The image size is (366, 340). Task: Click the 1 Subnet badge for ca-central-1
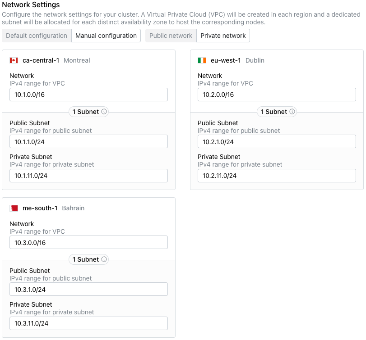click(x=88, y=112)
